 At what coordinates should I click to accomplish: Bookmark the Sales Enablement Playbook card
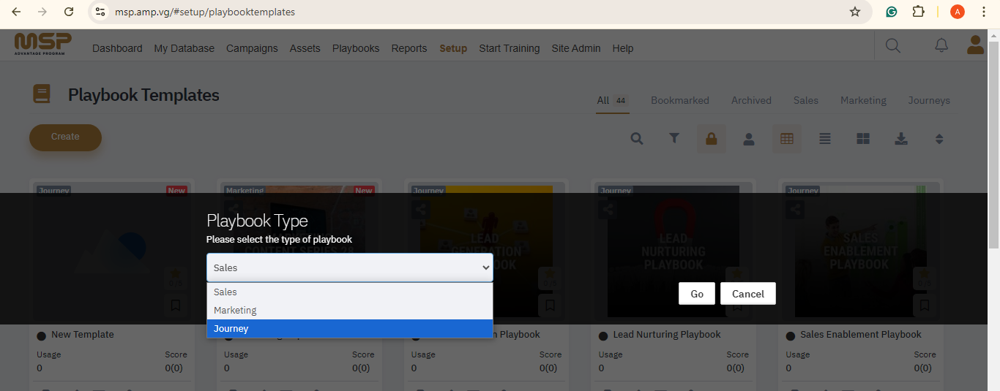pos(925,305)
